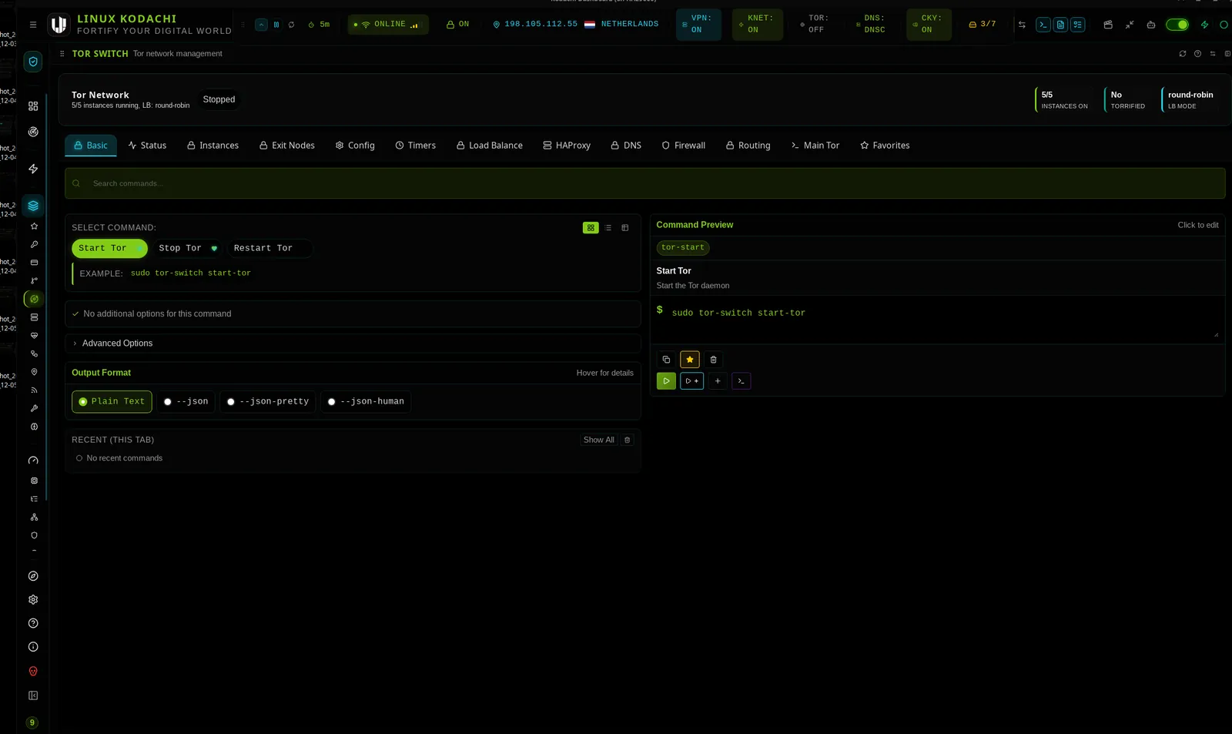Image resolution: width=1232 pixels, height=734 pixels.
Task: Click into the Search commands field
Action: 645,184
